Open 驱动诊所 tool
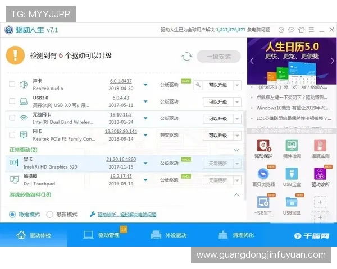The height and width of the screenshot is (269, 337). tap(320, 177)
